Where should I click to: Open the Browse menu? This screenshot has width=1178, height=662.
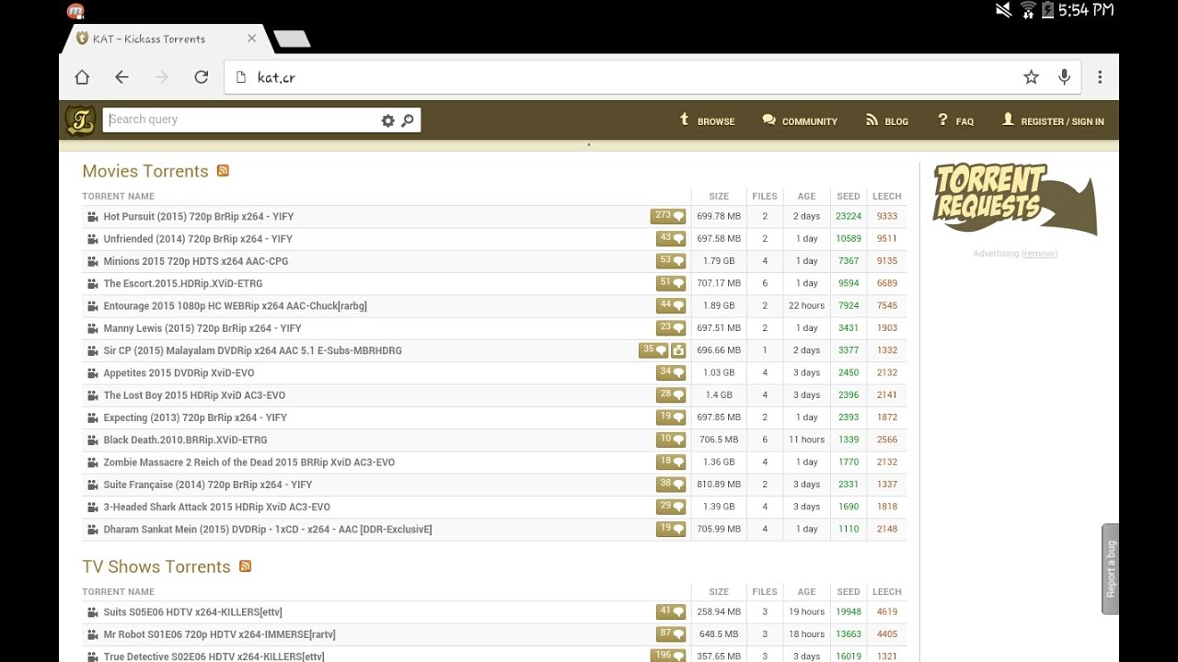(x=707, y=120)
